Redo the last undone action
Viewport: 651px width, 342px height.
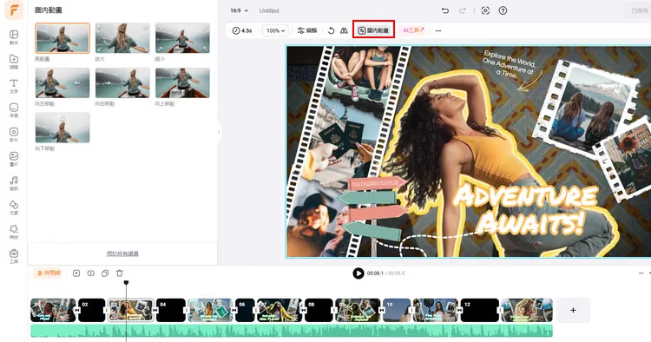point(462,10)
